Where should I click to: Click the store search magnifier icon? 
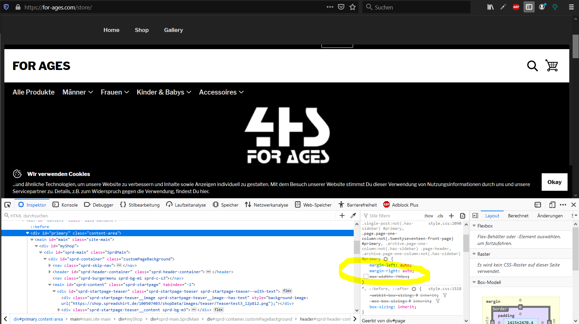[x=532, y=66]
